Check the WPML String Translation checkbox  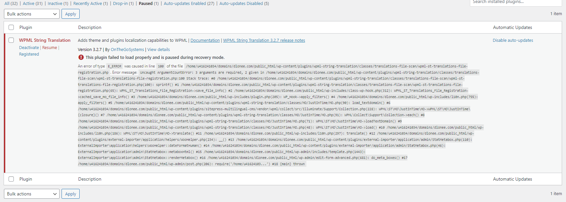(x=11, y=40)
